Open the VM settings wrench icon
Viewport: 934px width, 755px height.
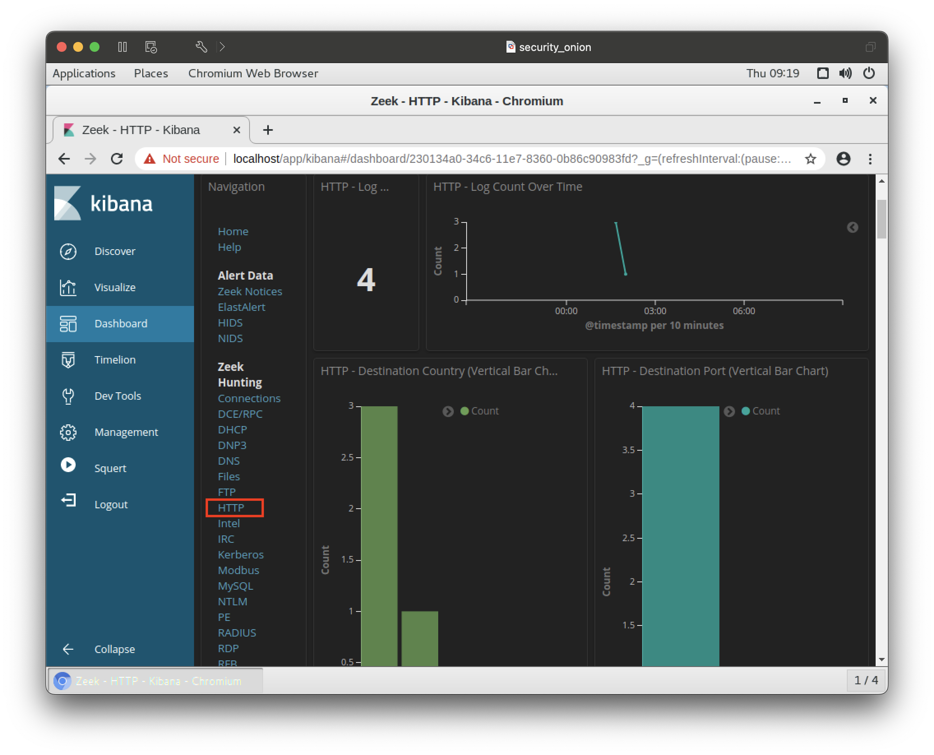click(x=201, y=46)
